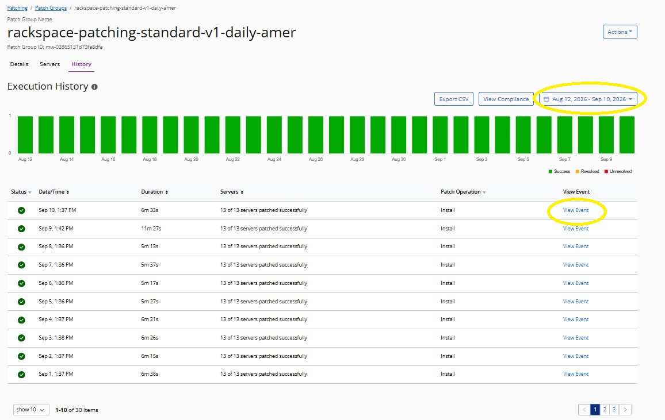The image size is (665, 420).
Task: Click success status icon for Sep 3 row
Action: [x=21, y=338]
